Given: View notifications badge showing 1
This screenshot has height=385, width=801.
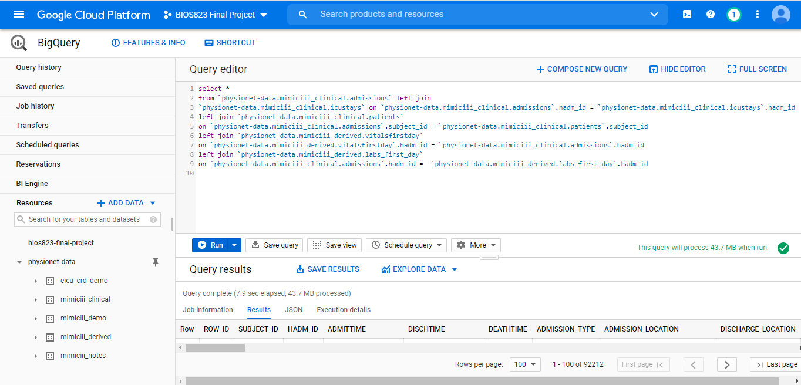Looking at the screenshot, I should click(733, 15).
